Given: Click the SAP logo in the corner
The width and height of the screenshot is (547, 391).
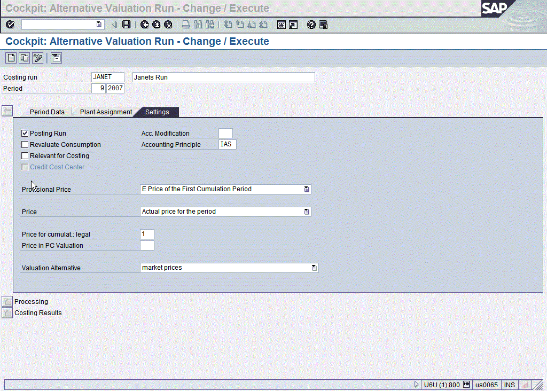Looking at the screenshot, I should click(x=495, y=8).
